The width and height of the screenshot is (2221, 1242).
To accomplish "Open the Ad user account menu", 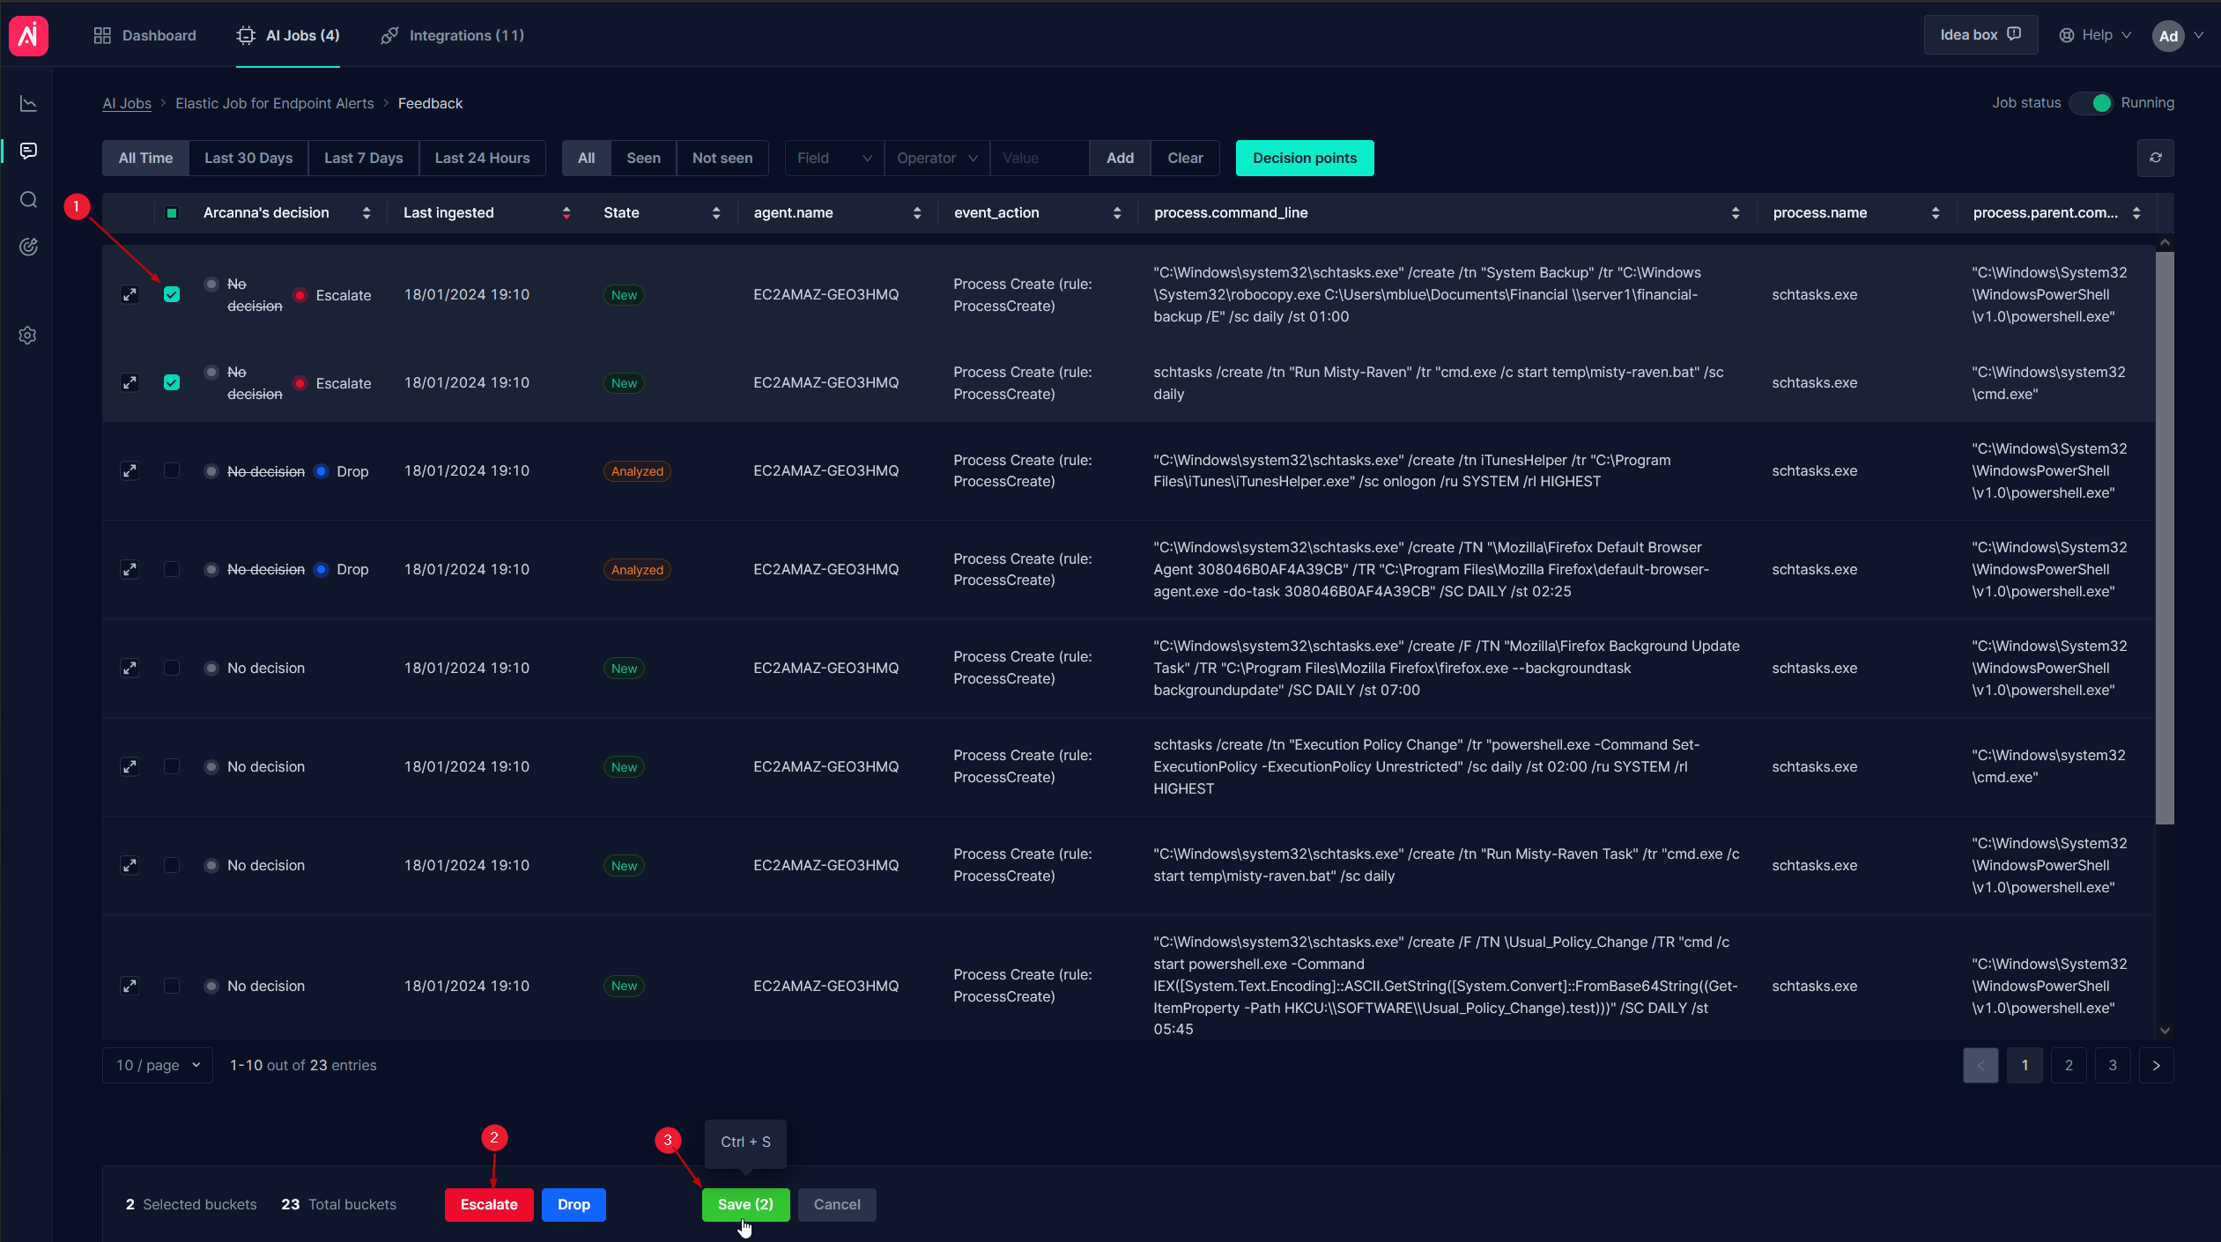I will click(x=2178, y=35).
